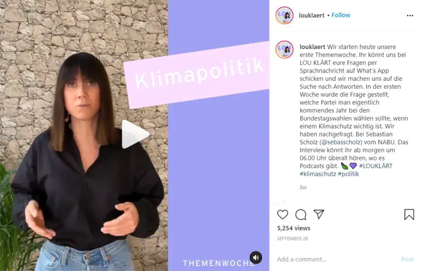Open louklaert username in post header
421x271 pixels.
(x=312, y=15)
